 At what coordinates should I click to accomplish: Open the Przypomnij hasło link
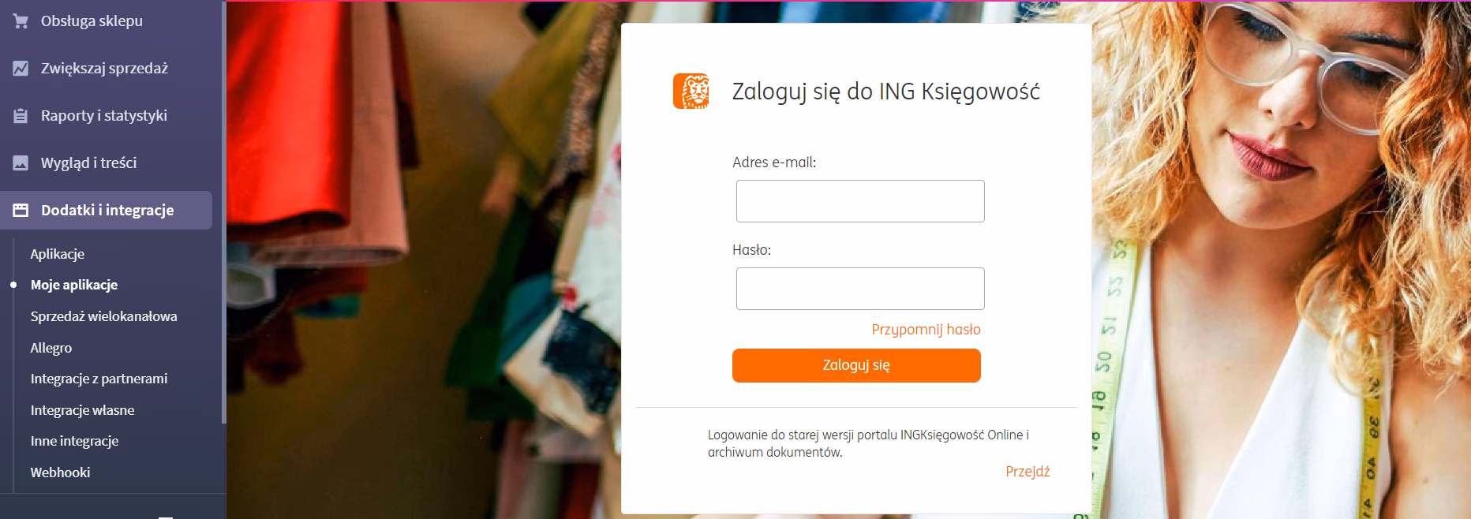(924, 329)
